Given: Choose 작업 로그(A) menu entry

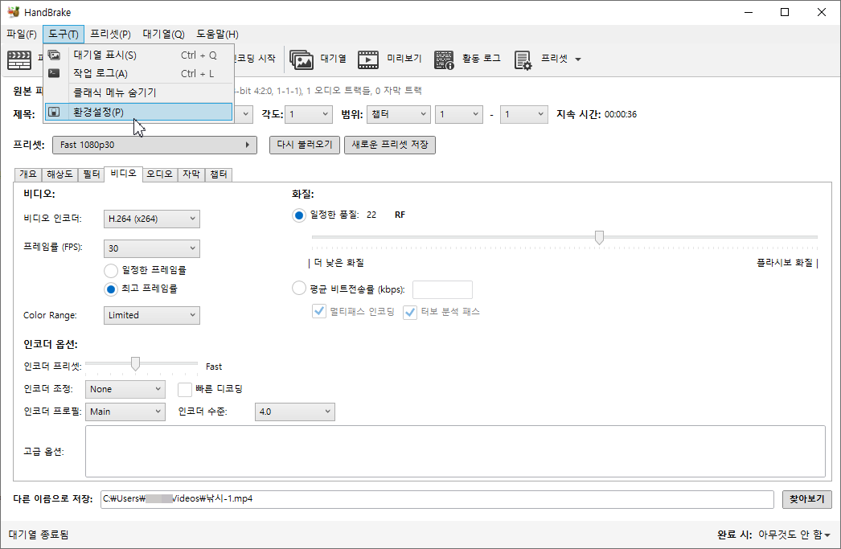Looking at the screenshot, I should pyautogui.click(x=138, y=73).
